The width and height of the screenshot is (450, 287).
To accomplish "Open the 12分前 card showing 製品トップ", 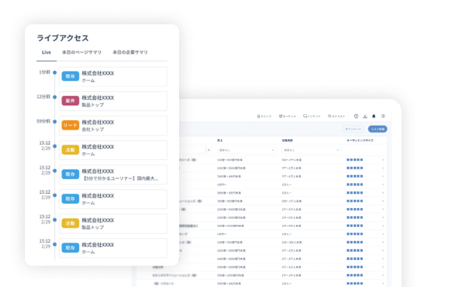I will pyautogui.click(x=113, y=101).
